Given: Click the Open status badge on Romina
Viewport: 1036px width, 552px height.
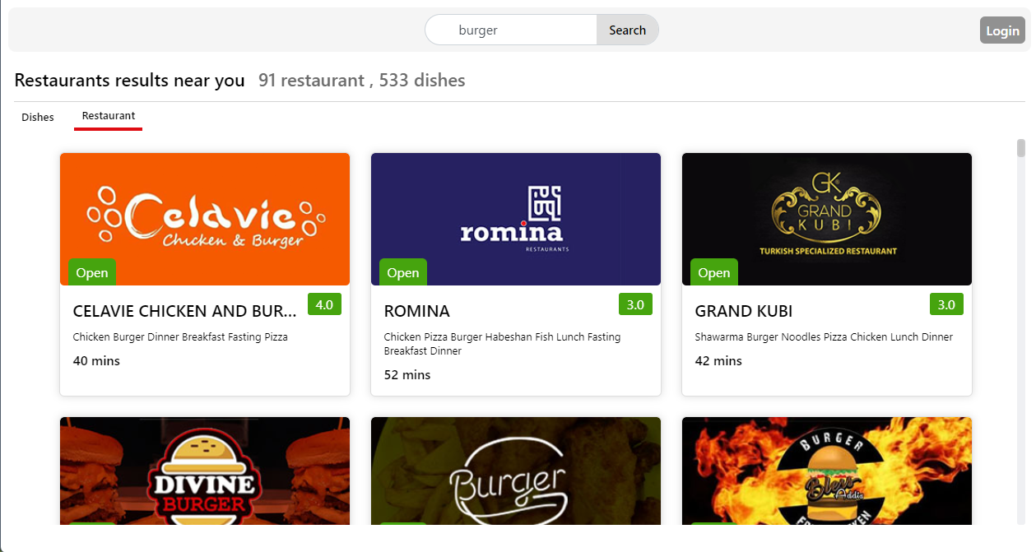Looking at the screenshot, I should pos(403,272).
